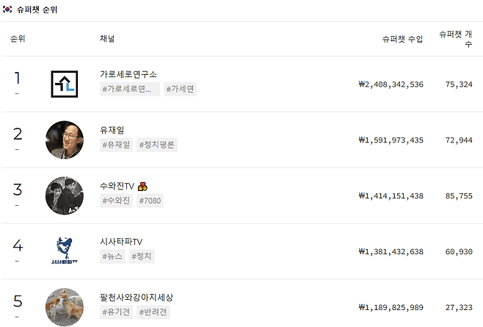Click the #유기견 tag
Image resolution: width=483 pixels, height=327 pixels.
(x=117, y=312)
